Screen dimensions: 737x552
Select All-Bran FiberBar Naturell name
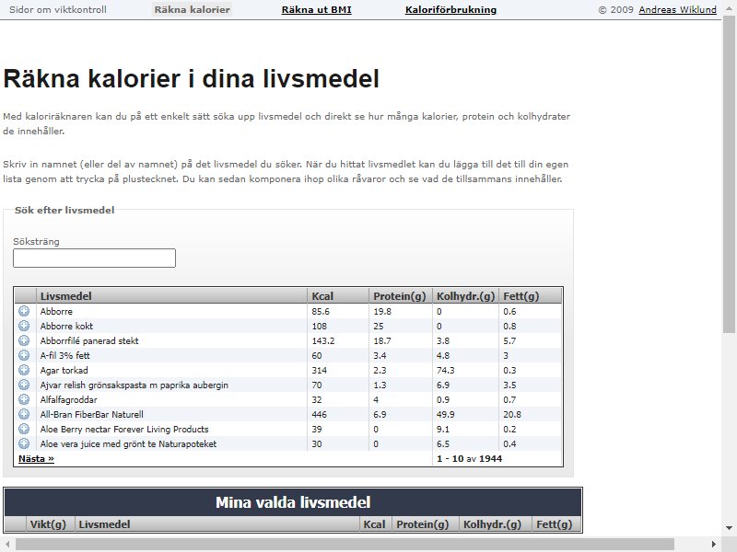[91, 415]
